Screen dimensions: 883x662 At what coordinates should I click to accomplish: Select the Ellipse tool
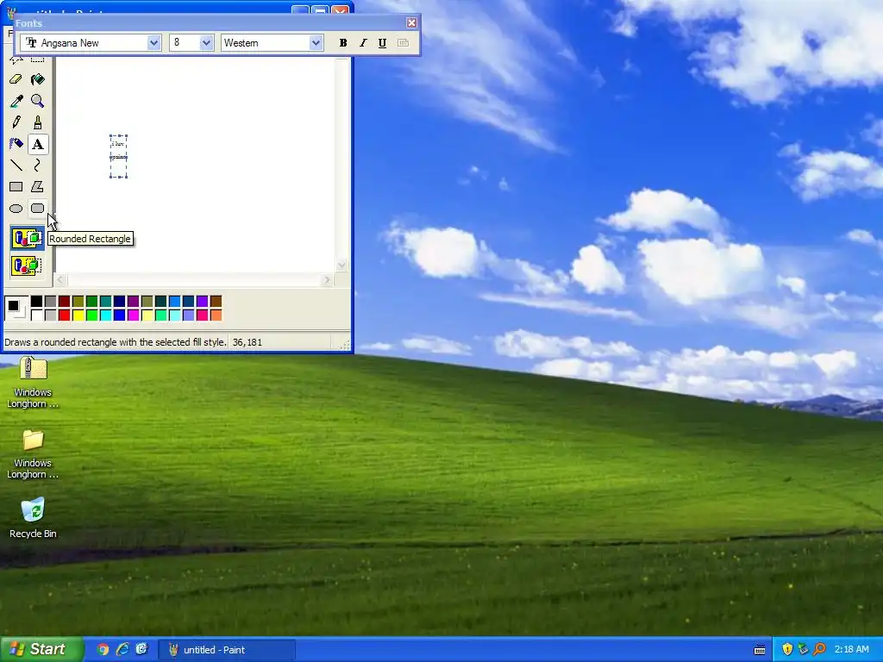[x=16, y=209]
